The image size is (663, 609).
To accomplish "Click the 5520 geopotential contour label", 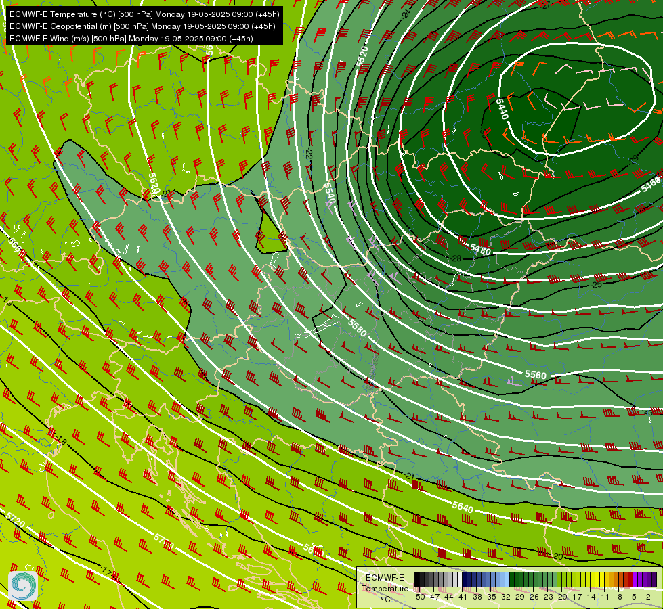I will [x=362, y=57].
